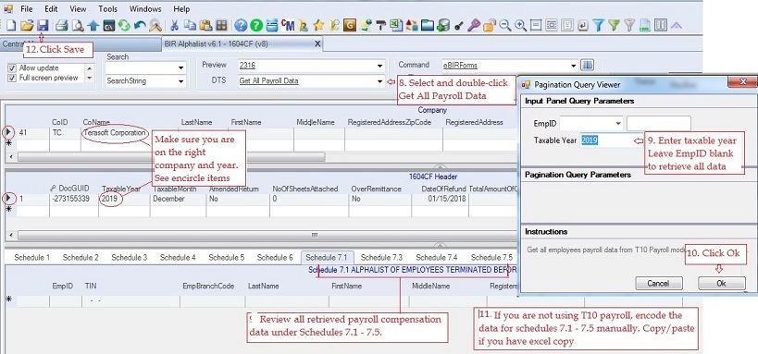The height and width of the screenshot is (354, 758).
Task: Expand the Preview 2316 dropdown
Action: pos(380,66)
